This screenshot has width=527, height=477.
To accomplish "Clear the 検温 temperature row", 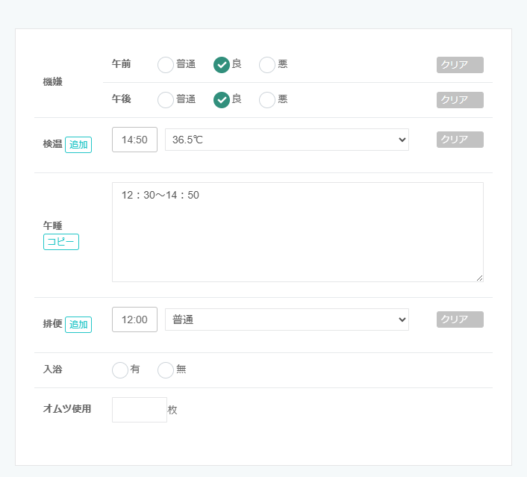I will coord(460,140).
